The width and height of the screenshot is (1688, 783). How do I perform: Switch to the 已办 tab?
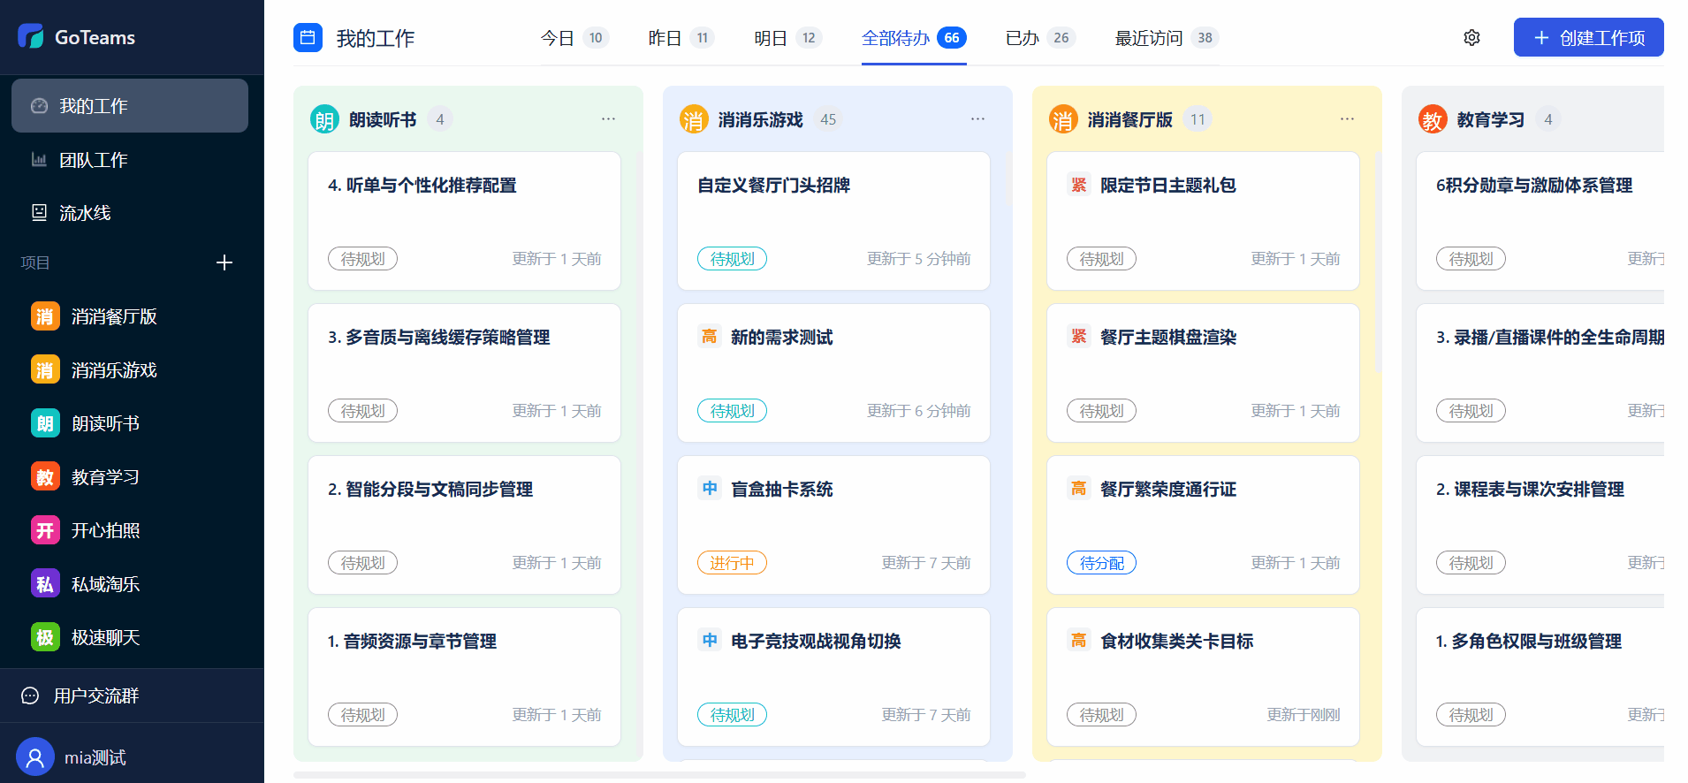[1040, 38]
